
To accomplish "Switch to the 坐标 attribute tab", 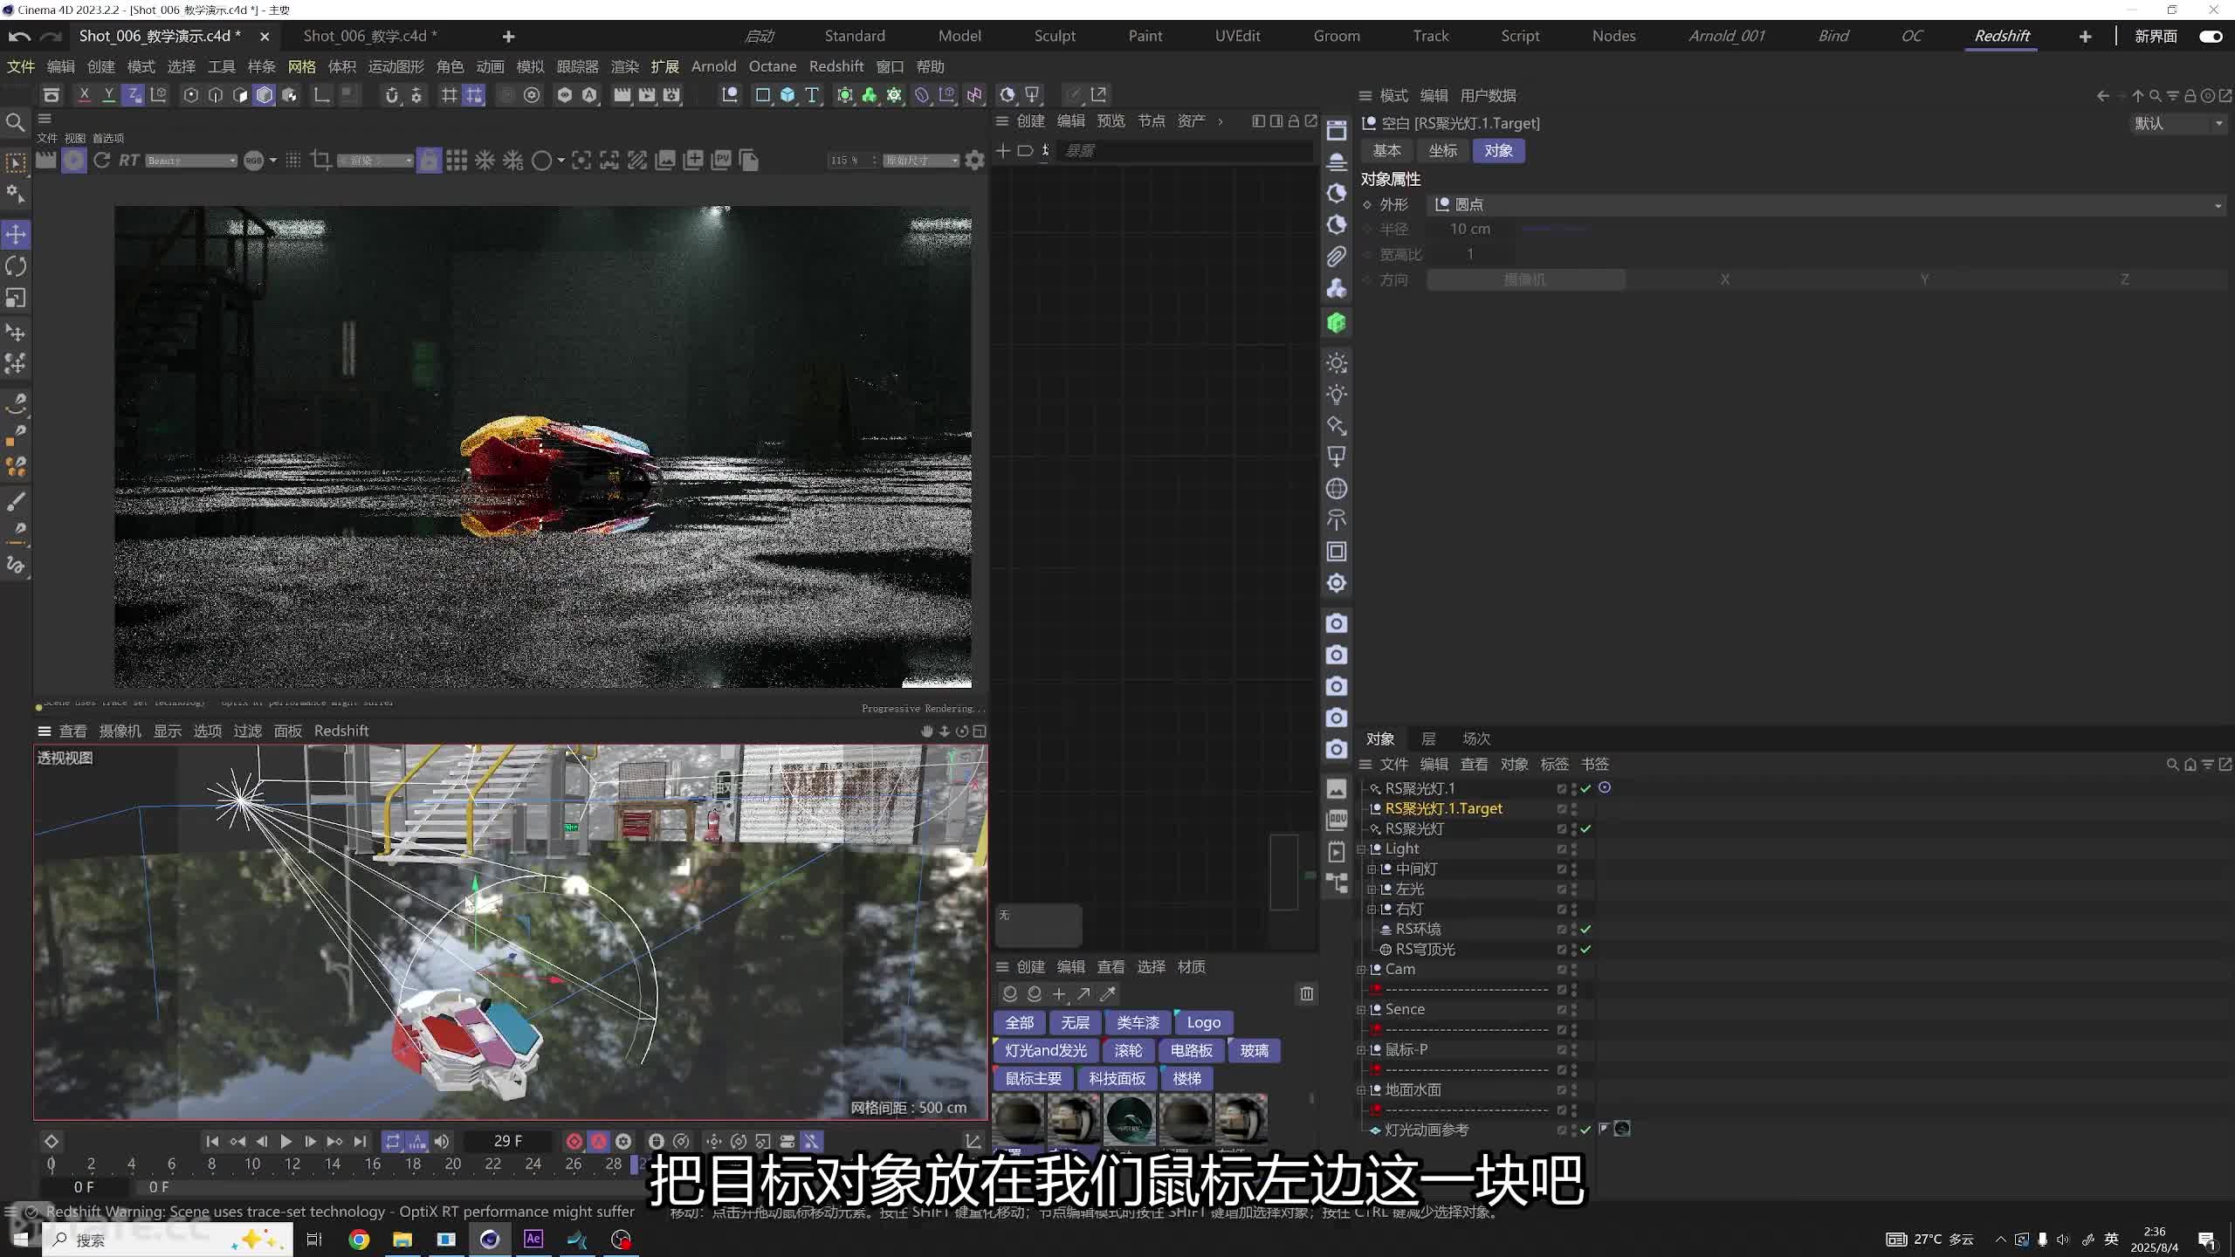I will tap(1443, 151).
